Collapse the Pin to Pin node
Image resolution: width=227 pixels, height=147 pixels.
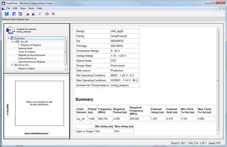pyautogui.click(x=12, y=65)
